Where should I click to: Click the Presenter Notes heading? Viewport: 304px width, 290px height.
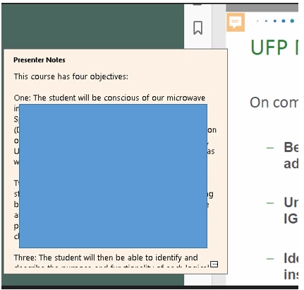[39, 60]
